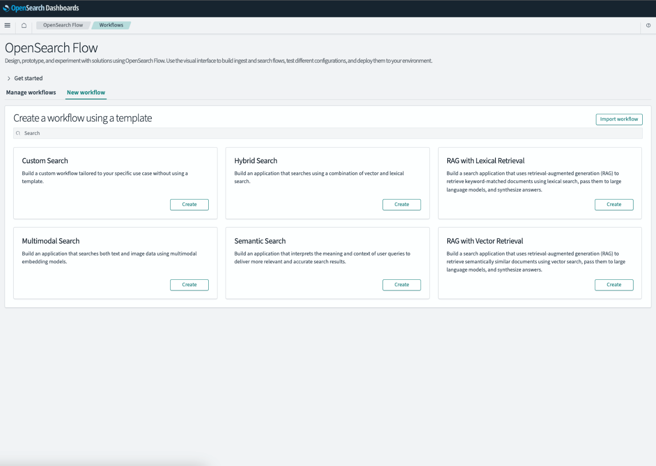Screen dimensions: 656x466
Task: Create a RAG with Lexical Retrieval workflow
Action: pyautogui.click(x=614, y=205)
